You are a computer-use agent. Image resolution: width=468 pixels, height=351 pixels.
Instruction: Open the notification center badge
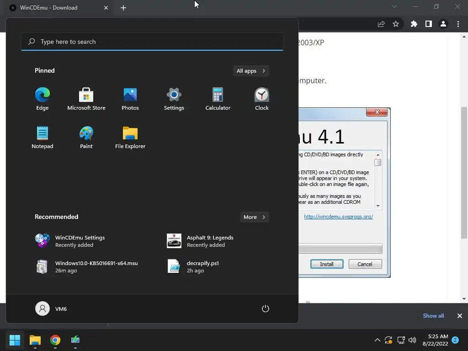pyautogui.click(x=455, y=340)
